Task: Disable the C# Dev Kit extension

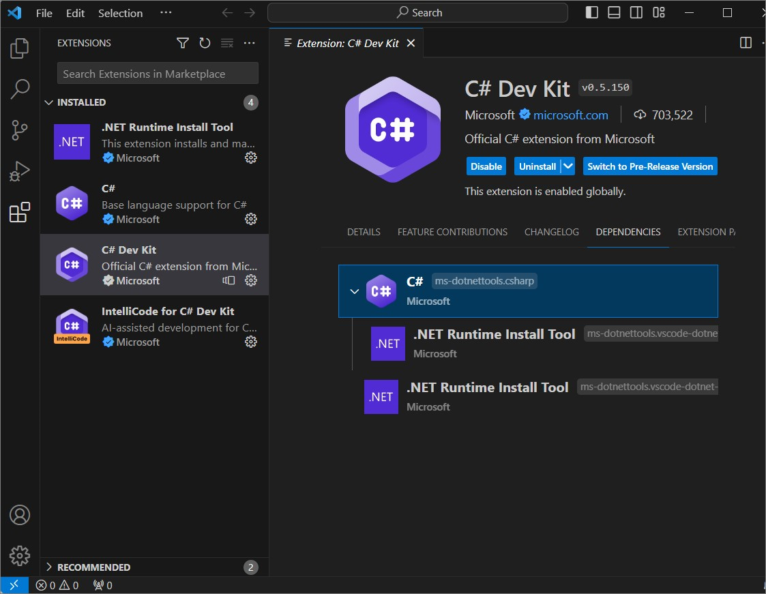Action: 486,166
